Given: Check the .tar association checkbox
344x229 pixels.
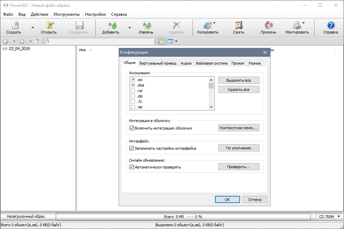Looking at the screenshot, I should 133,107.
